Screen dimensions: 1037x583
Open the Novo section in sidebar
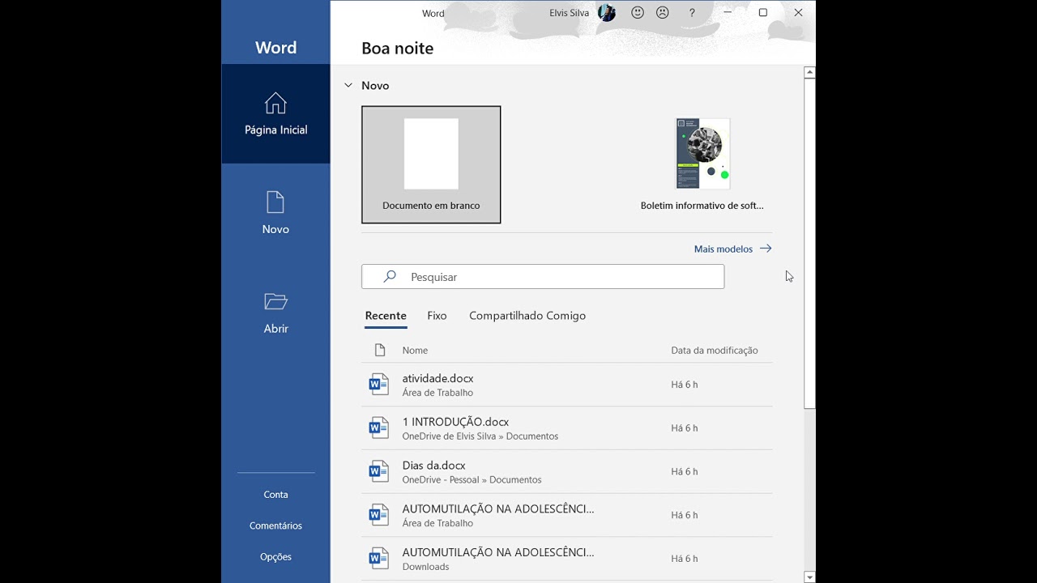tap(275, 213)
